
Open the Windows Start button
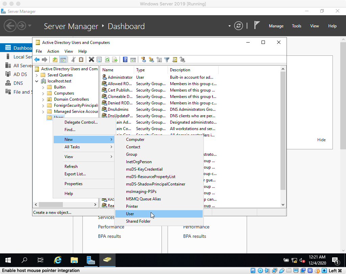click(8, 260)
